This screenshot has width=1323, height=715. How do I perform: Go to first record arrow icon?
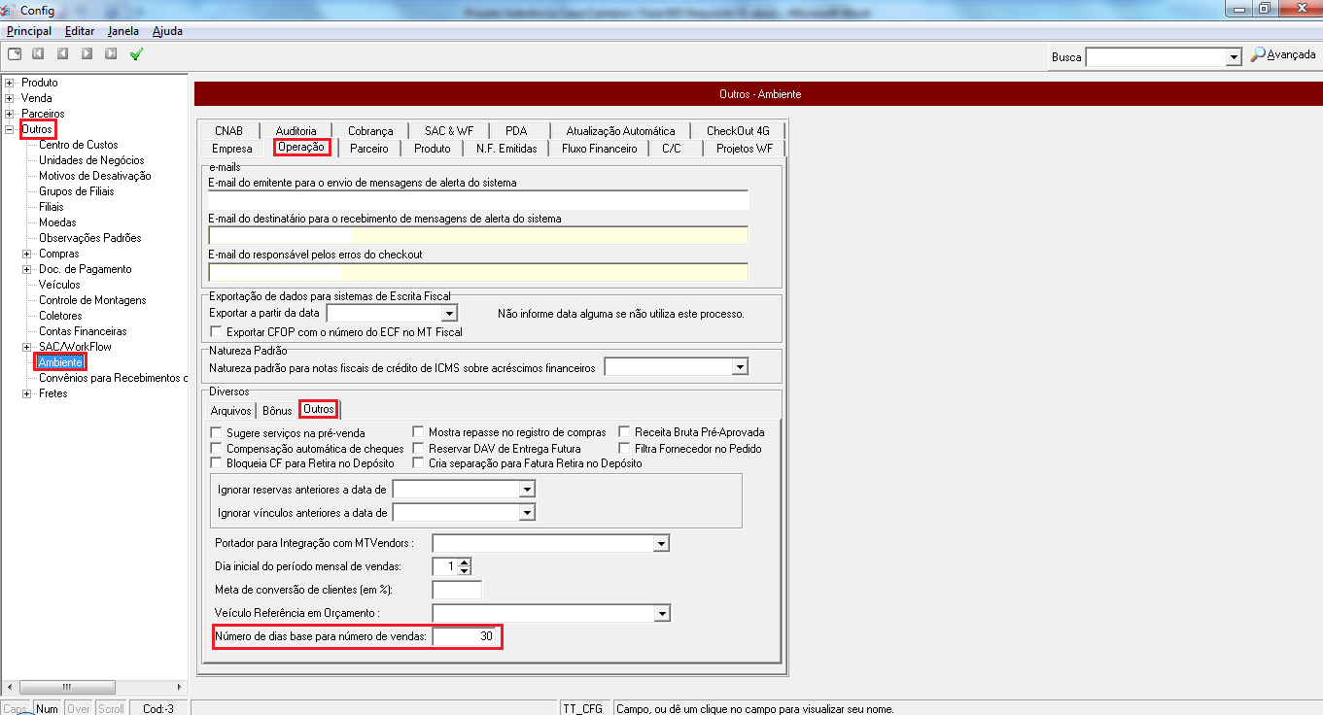click(38, 54)
